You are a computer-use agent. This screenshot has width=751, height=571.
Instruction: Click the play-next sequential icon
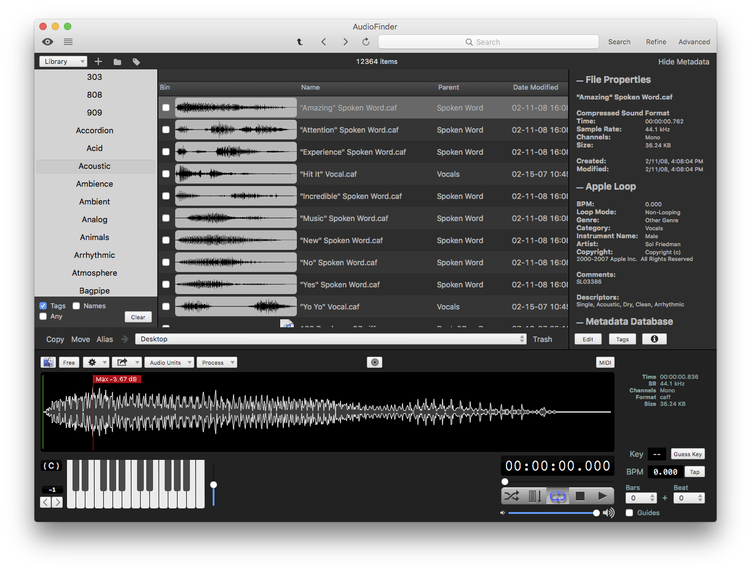point(535,496)
